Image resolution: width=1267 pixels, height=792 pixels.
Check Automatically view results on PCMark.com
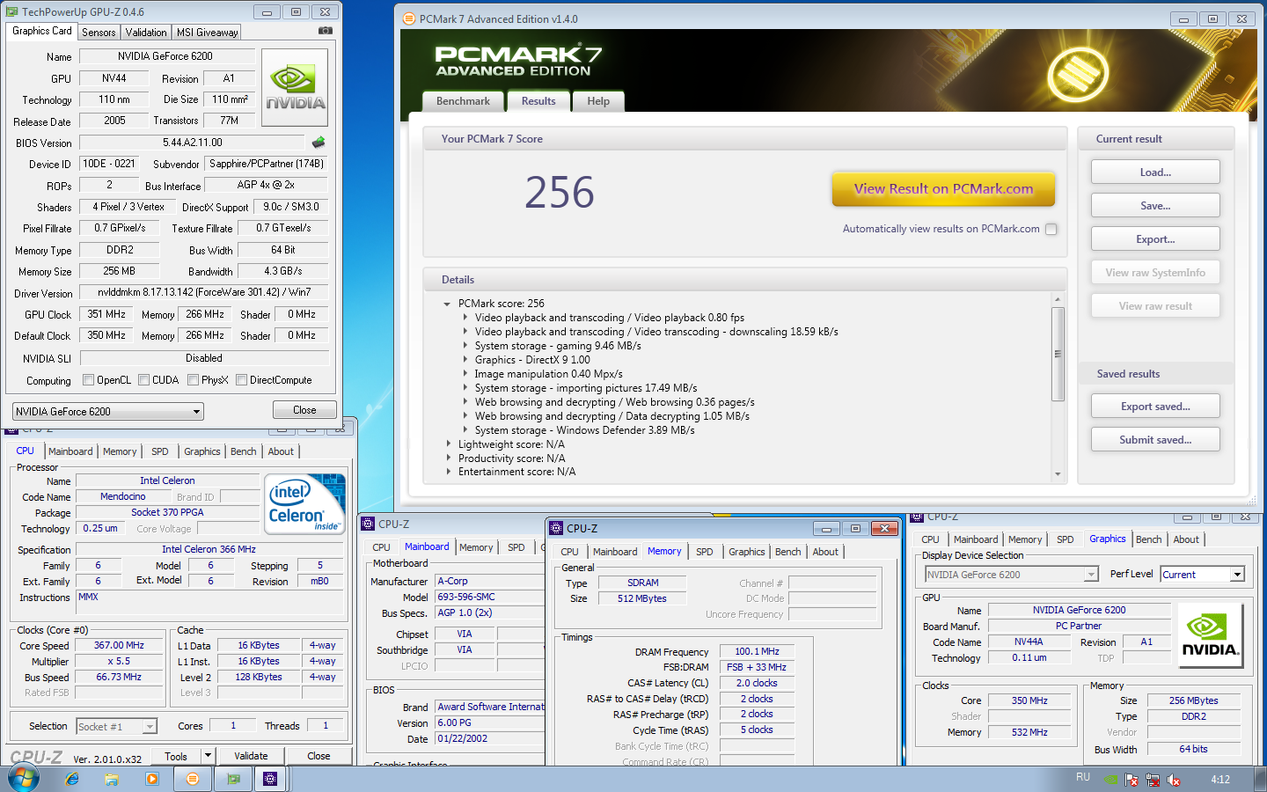1051,229
